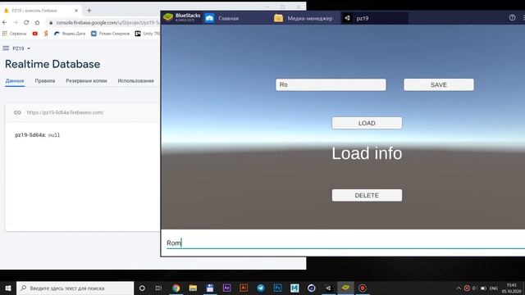Open the Медиа-менеджер tab in BlueStacks
This screenshot has width=525, height=295.
304,18
